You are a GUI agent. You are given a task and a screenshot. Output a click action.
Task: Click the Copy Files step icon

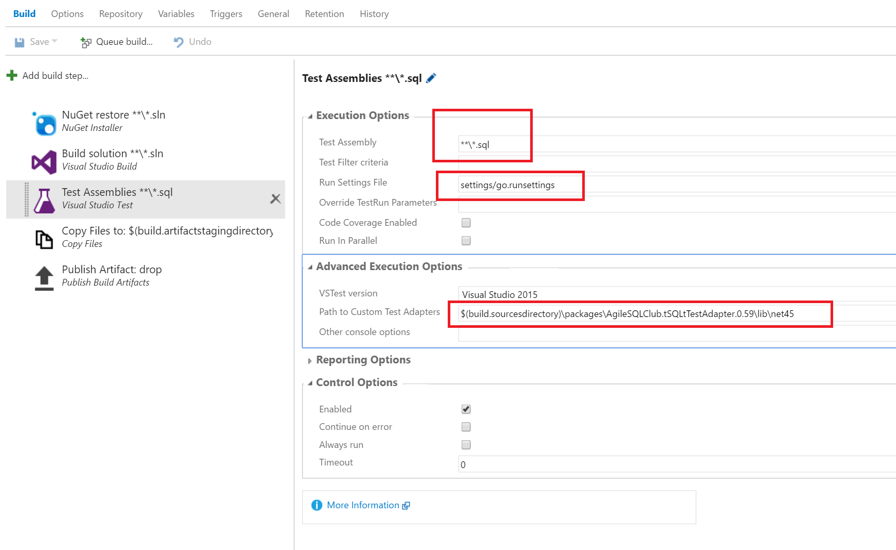(44, 239)
